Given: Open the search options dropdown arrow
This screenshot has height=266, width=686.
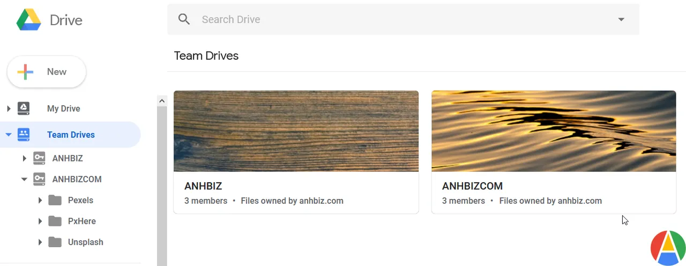Looking at the screenshot, I should tap(621, 19).
